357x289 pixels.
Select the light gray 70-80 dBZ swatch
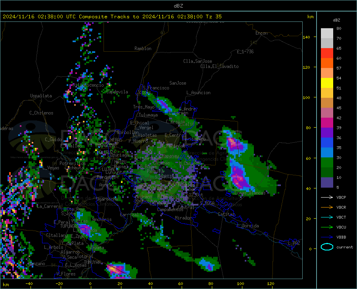[327, 33]
